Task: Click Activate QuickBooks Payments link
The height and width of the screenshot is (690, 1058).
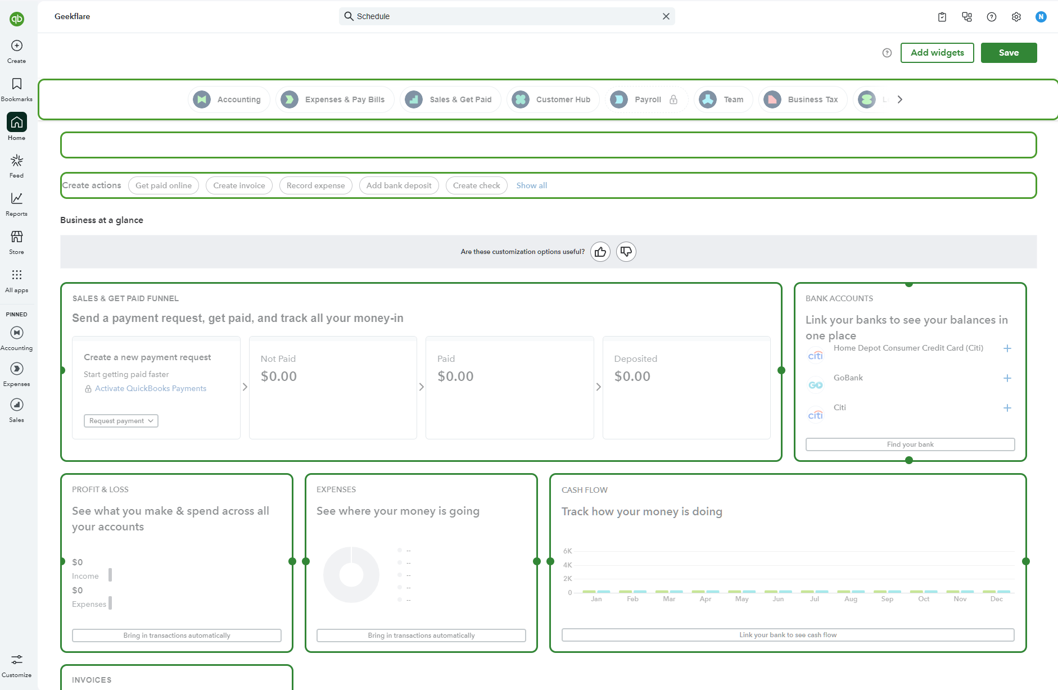Action: pyautogui.click(x=151, y=388)
